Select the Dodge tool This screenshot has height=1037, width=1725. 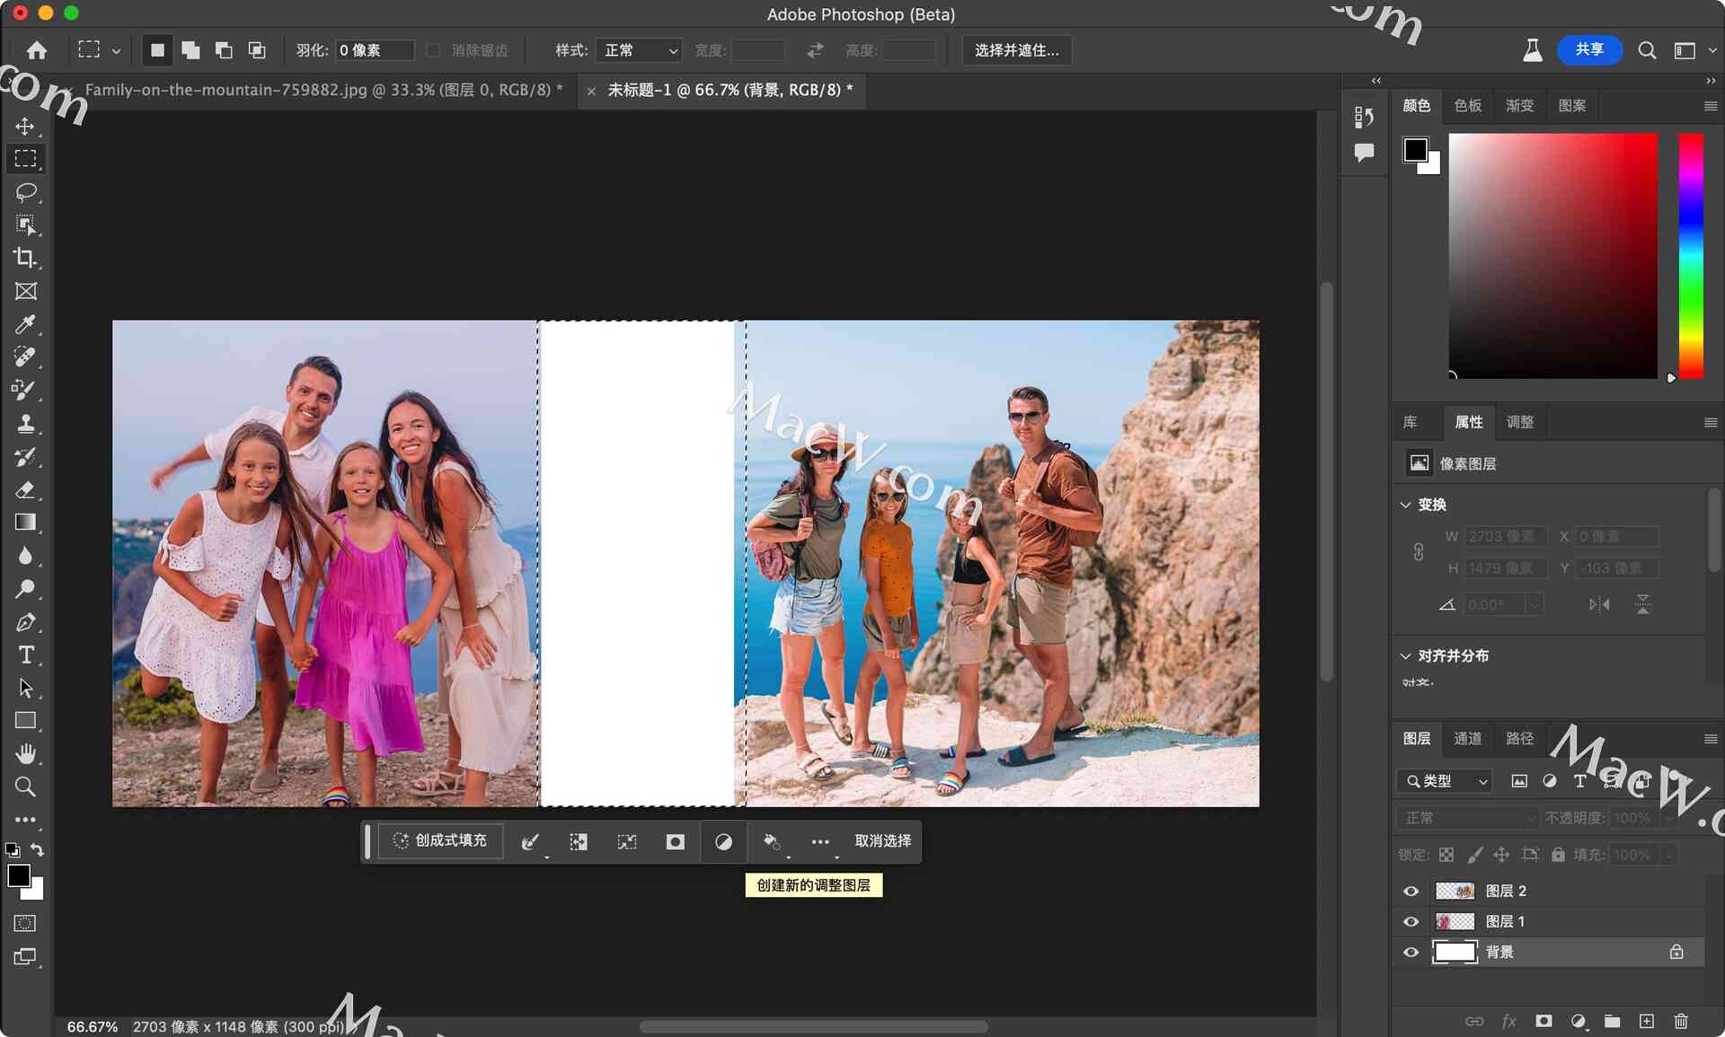click(x=25, y=589)
